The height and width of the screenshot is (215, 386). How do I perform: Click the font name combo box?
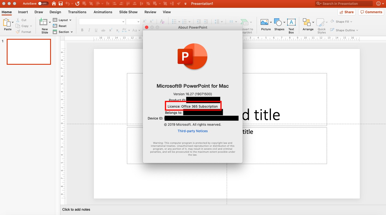coord(102,22)
